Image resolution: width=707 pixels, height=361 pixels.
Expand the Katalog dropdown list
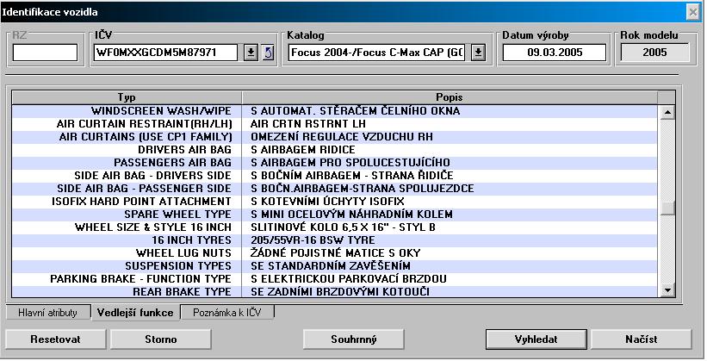click(x=479, y=53)
